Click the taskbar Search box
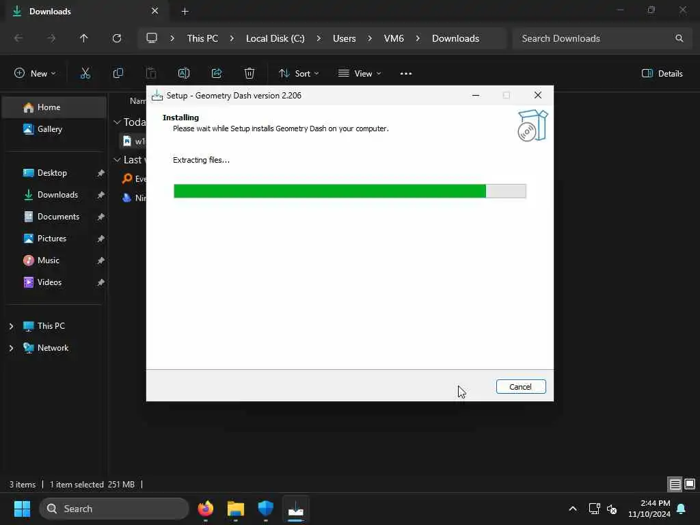This screenshot has height=525, width=700. tap(114, 509)
